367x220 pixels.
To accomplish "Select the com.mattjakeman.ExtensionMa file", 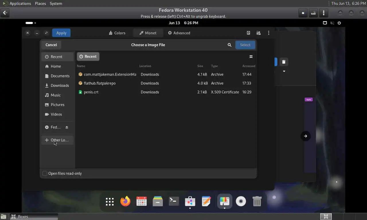I will [166, 74].
